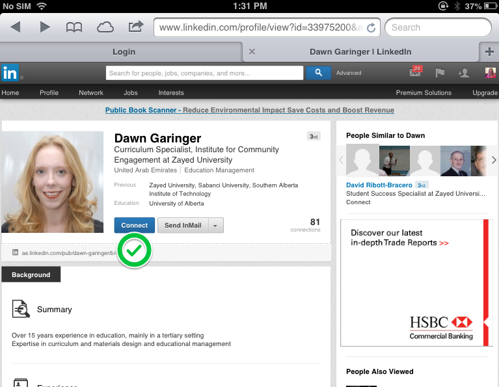Open Network menu
Image resolution: width=499 pixels, height=387 pixels.
click(91, 92)
